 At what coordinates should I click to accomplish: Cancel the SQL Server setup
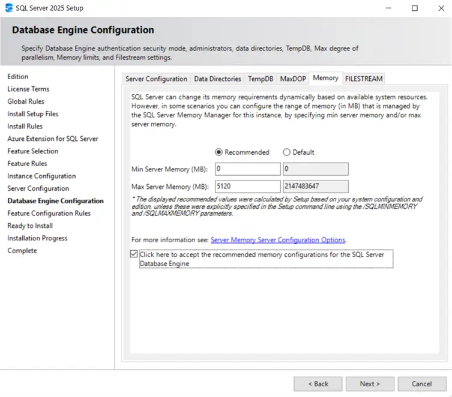[x=422, y=384]
